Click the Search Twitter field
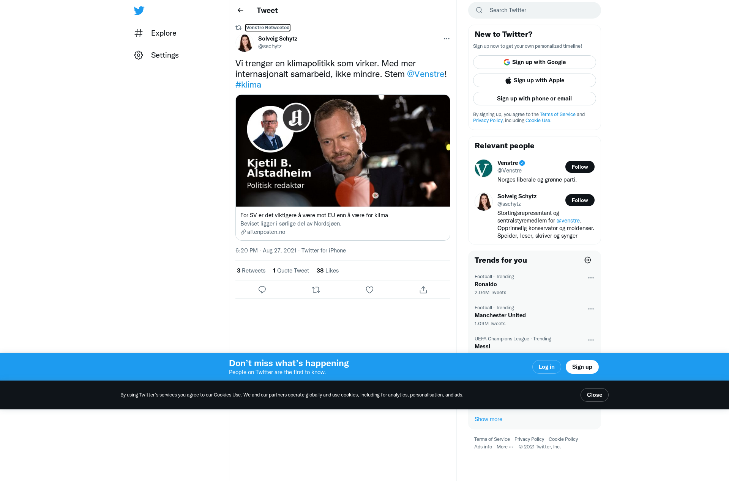Viewport: 729px width, 481px height. (534, 10)
